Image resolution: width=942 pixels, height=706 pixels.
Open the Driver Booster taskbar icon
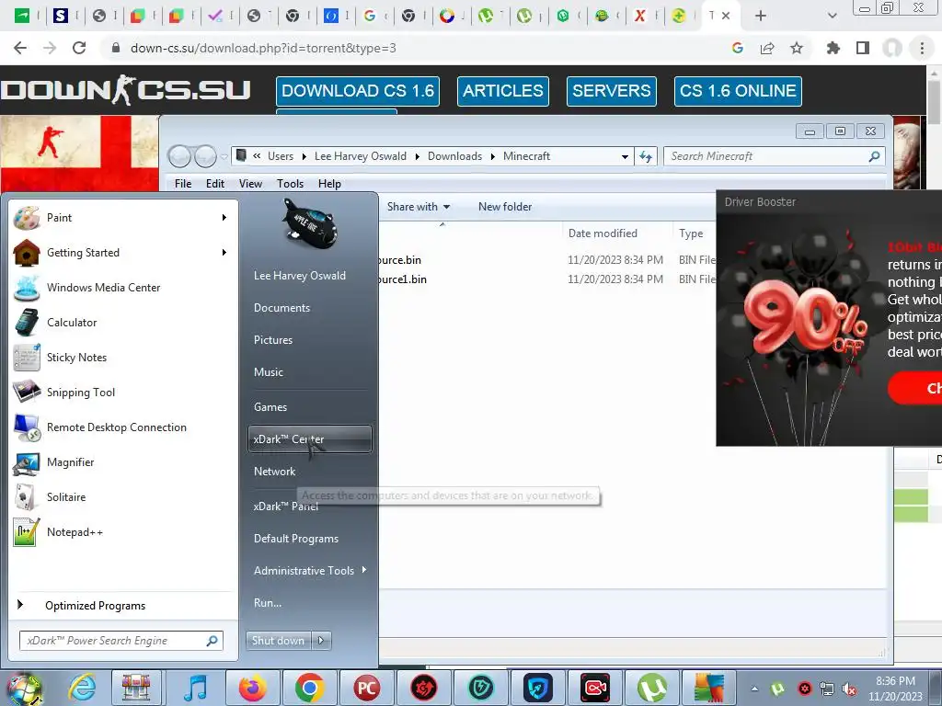[423, 688]
